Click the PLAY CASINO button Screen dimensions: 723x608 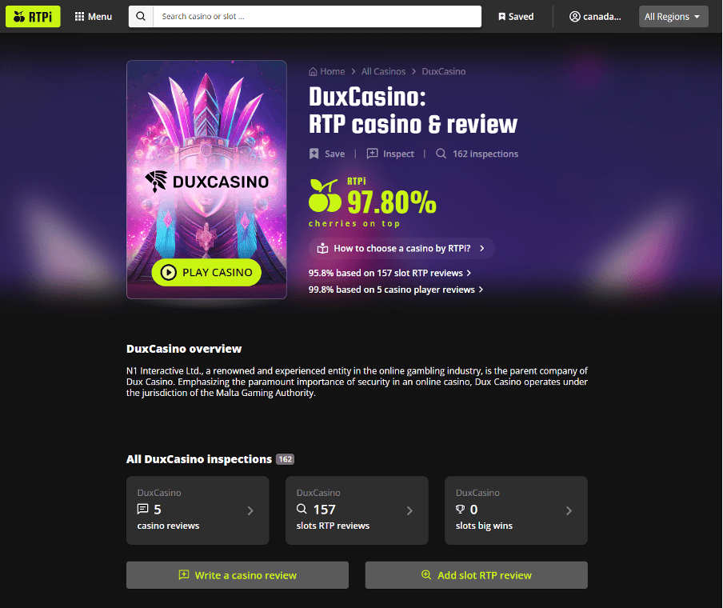click(x=206, y=272)
